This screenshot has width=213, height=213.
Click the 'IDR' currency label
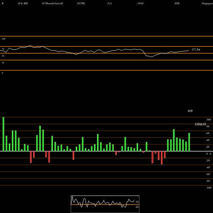point(177,3)
